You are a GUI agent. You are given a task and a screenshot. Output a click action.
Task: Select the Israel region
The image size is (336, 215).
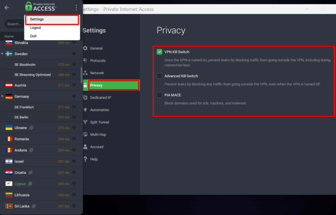41,161
